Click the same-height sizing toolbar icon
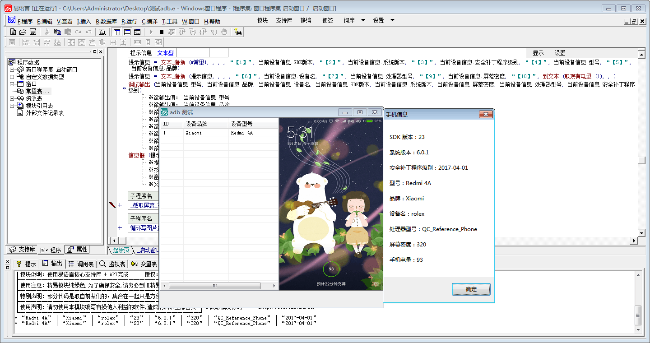This screenshot has width=650, height=343. 148,42
